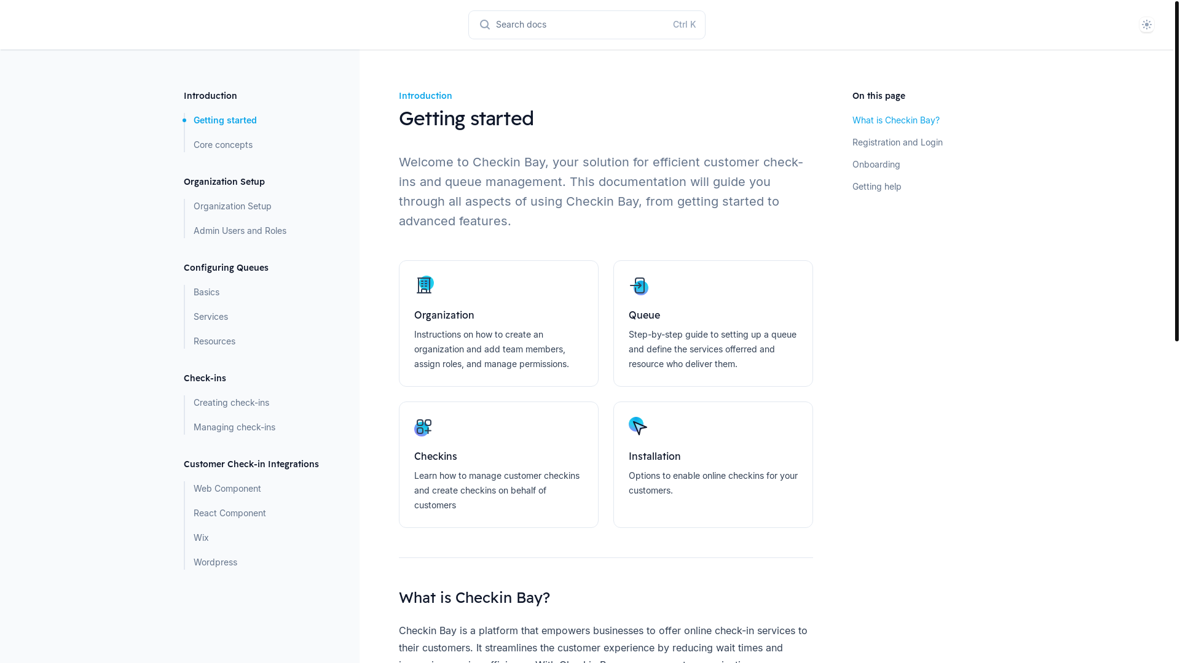1180x663 pixels.
Task: Open the Services page
Action: 211,317
